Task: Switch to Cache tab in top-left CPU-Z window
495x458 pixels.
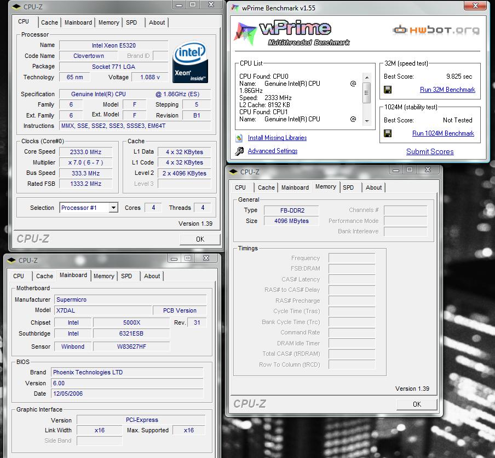Action: [x=50, y=22]
